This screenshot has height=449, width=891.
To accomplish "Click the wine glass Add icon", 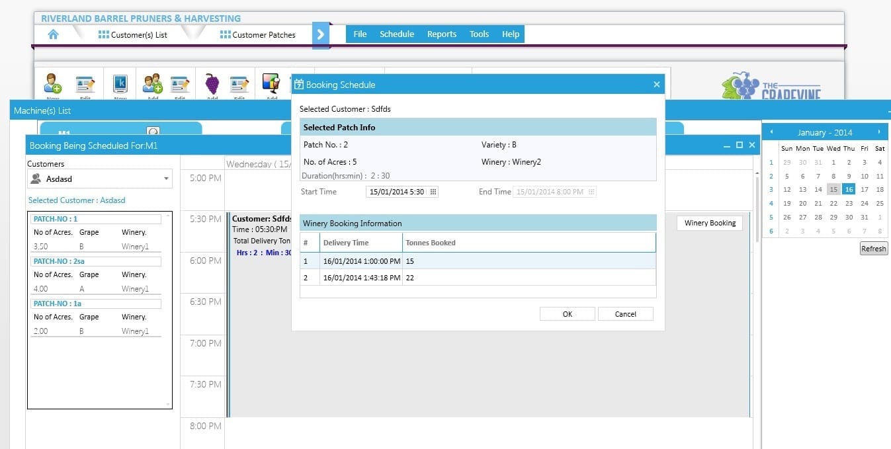I will [x=271, y=83].
